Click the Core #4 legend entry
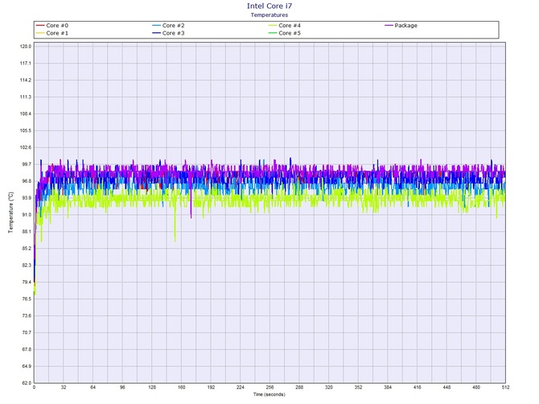The height and width of the screenshot is (404, 539). coord(285,26)
